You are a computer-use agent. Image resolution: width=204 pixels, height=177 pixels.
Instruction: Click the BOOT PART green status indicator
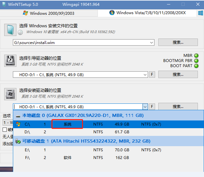tap(196, 66)
